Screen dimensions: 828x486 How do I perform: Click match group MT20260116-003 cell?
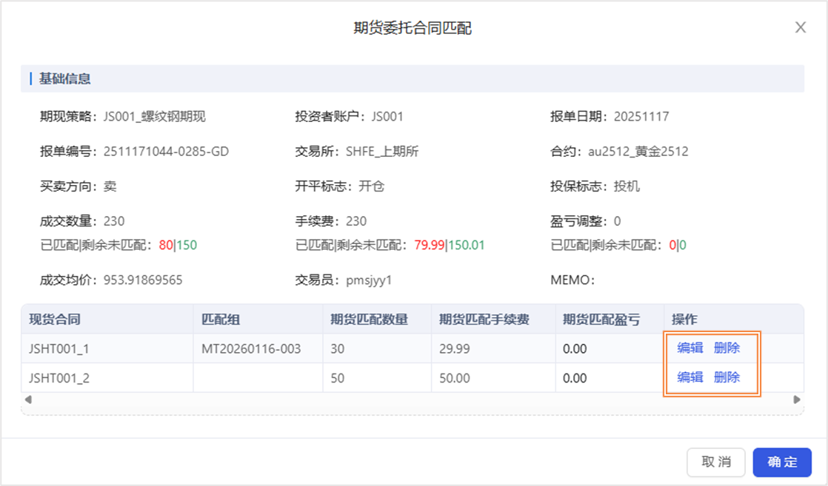point(251,348)
